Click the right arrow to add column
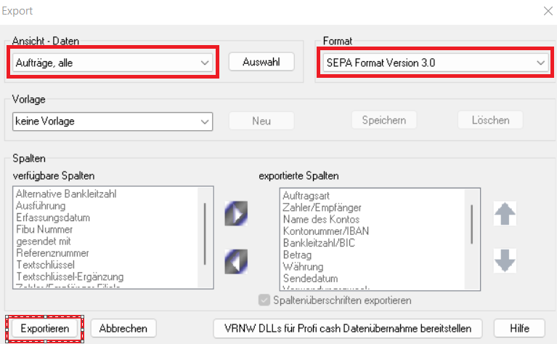This screenshot has height=344, width=557. (236, 213)
